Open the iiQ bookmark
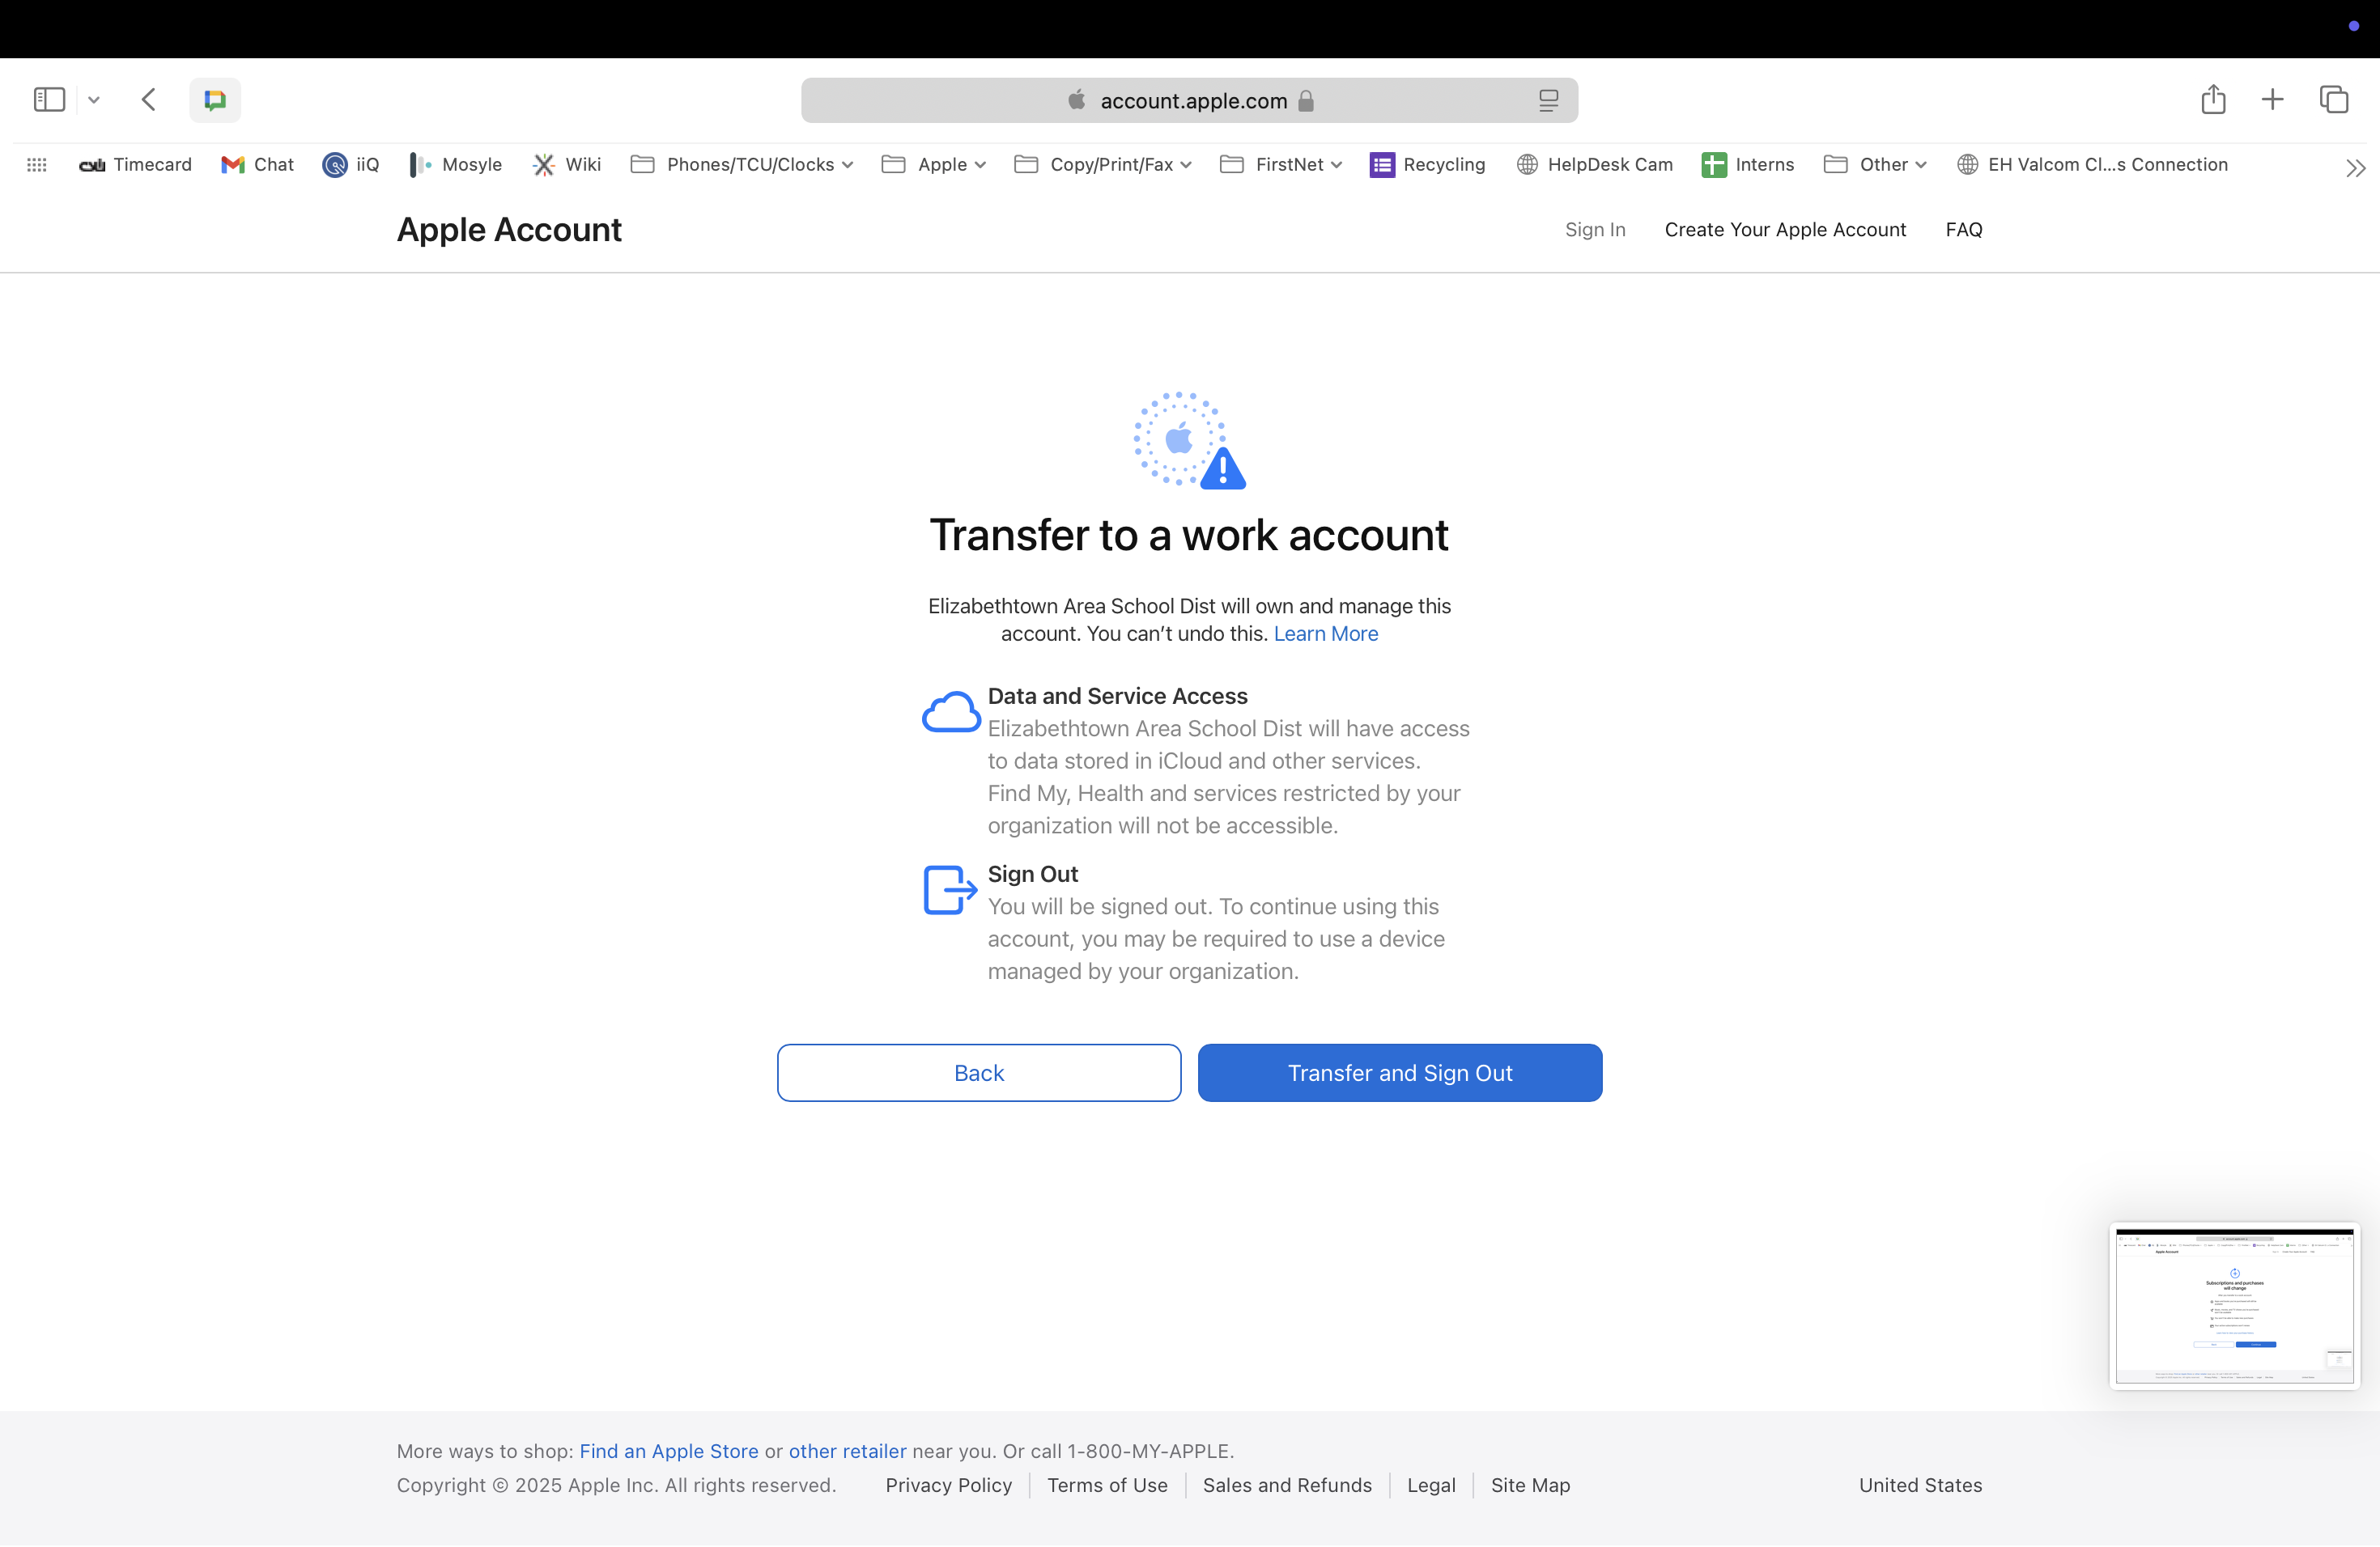Viewport: 2380px width, 1547px height. pyautogui.click(x=351, y=165)
